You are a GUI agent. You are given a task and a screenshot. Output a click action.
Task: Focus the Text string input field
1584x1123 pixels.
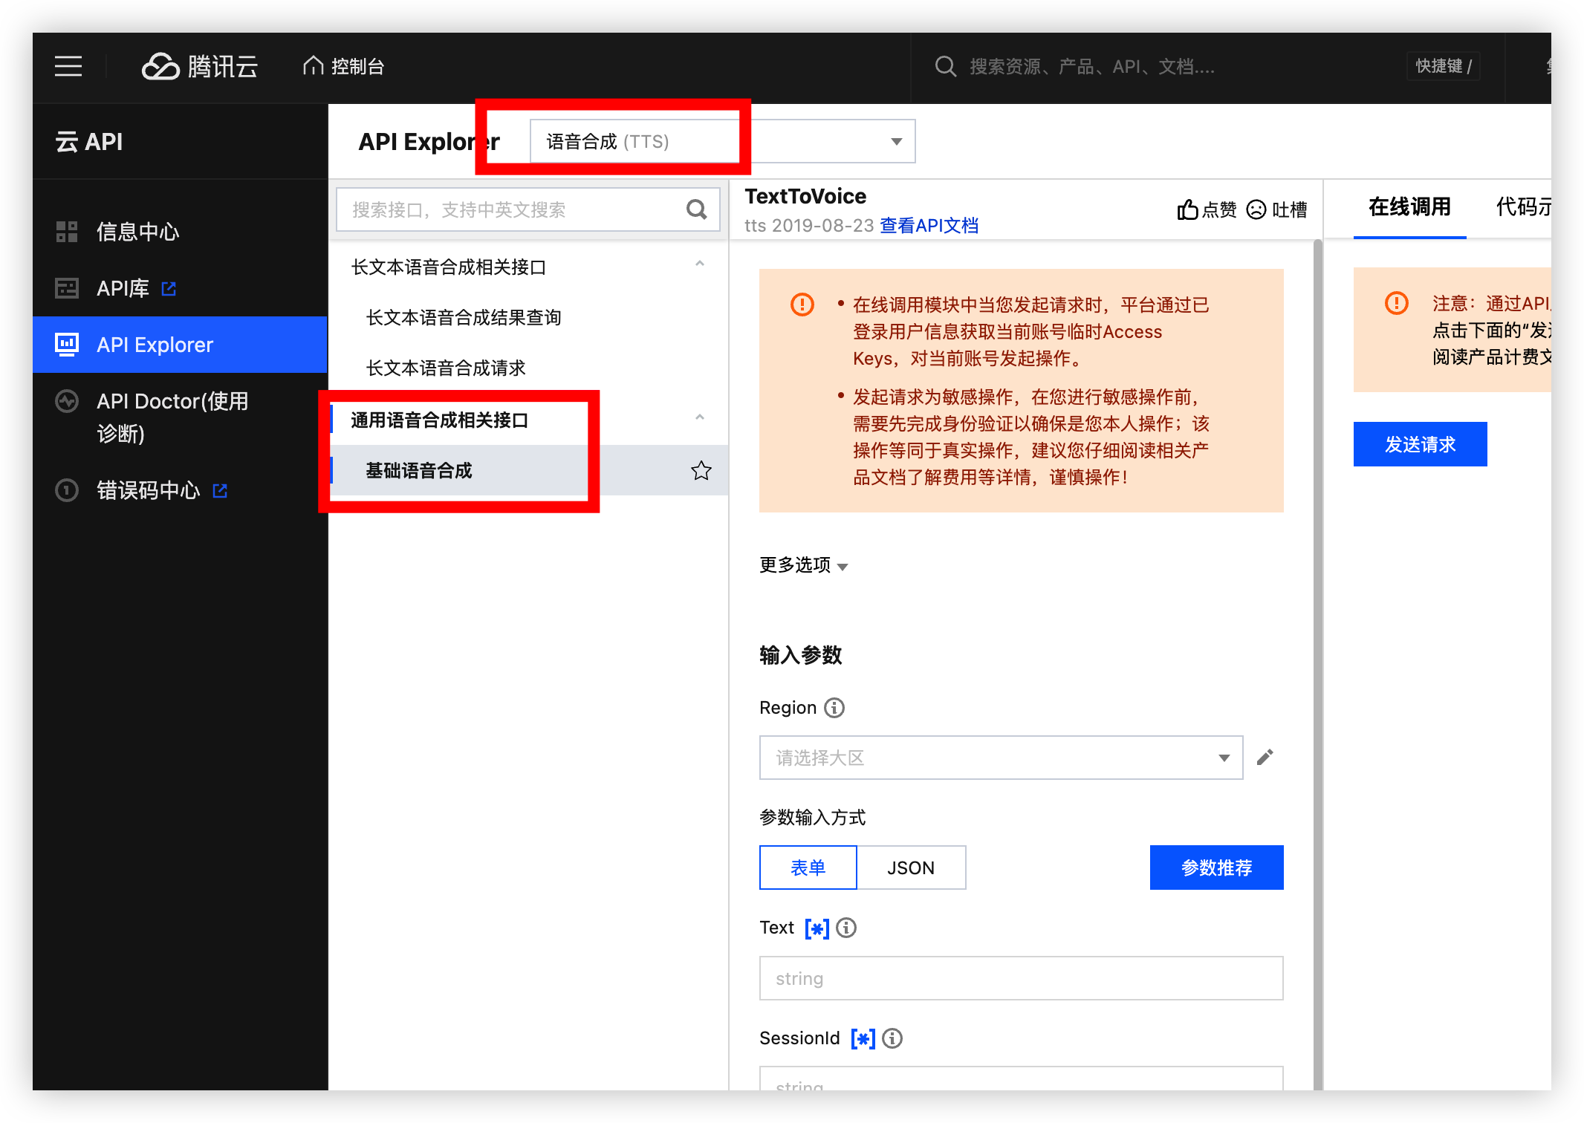tap(1021, 978)
